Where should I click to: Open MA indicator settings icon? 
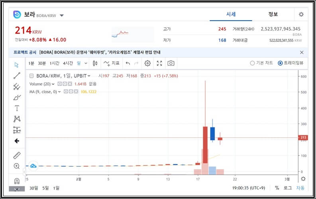(71, 92)
